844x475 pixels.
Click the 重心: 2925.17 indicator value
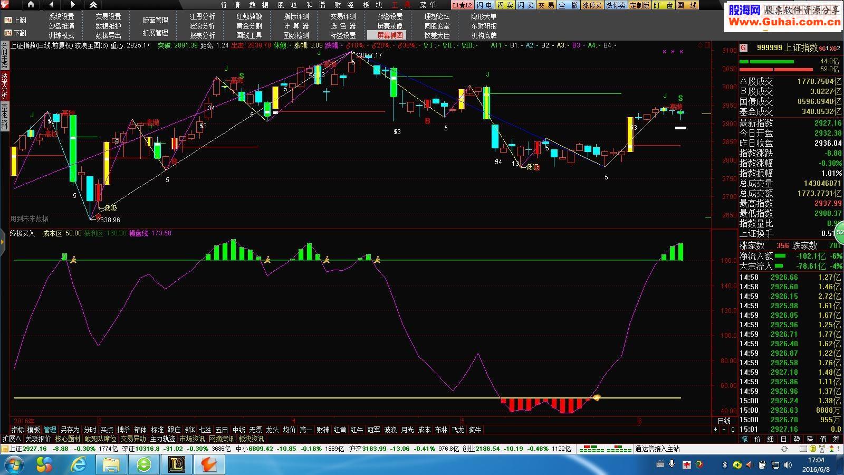[x=130, y=45]
